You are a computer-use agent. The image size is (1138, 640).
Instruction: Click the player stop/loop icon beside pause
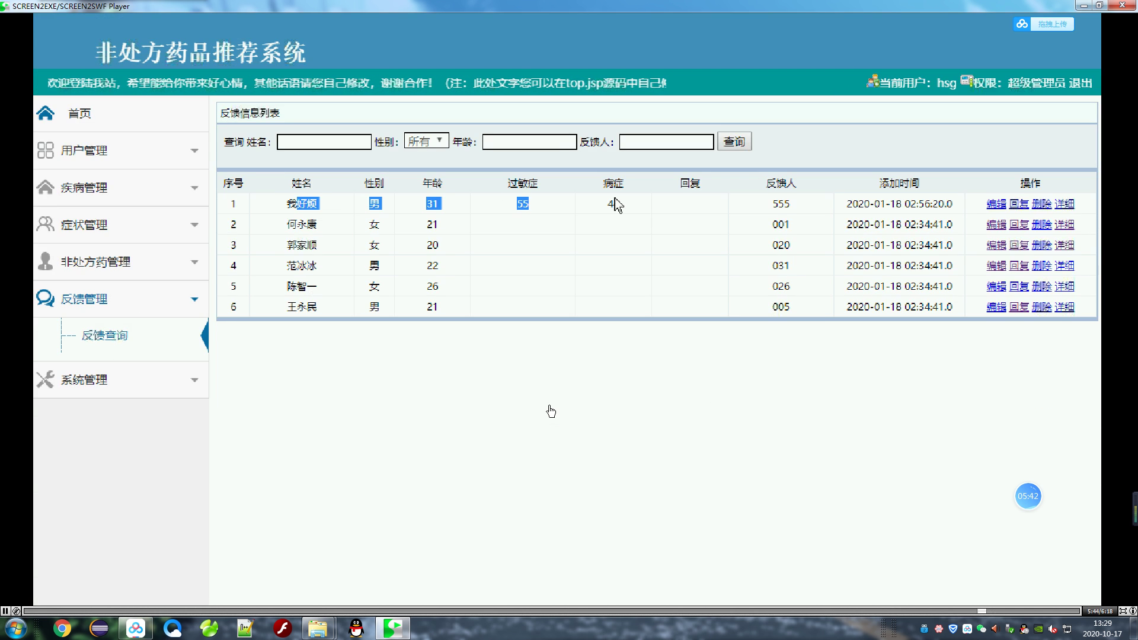[x=16, y=611]
